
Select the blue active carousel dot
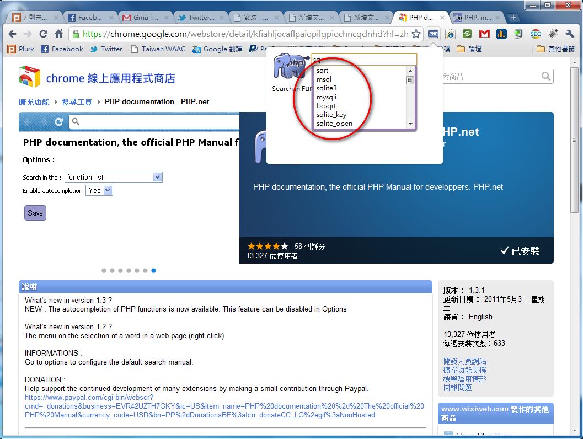coord(153,271)
